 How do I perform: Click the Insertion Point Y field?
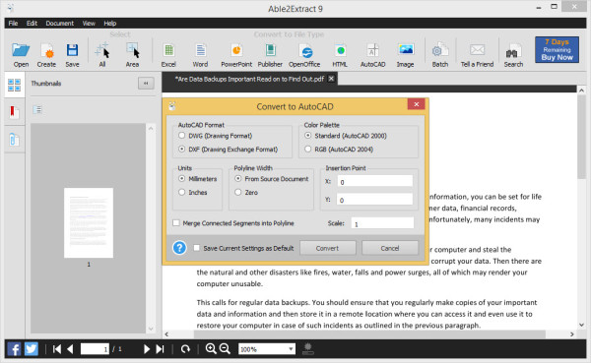374,200
